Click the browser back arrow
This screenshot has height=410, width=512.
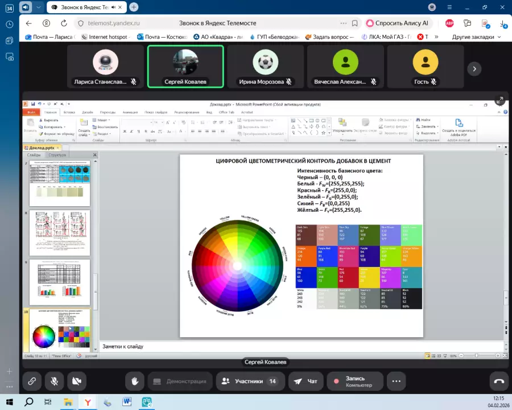pos(29,23)
